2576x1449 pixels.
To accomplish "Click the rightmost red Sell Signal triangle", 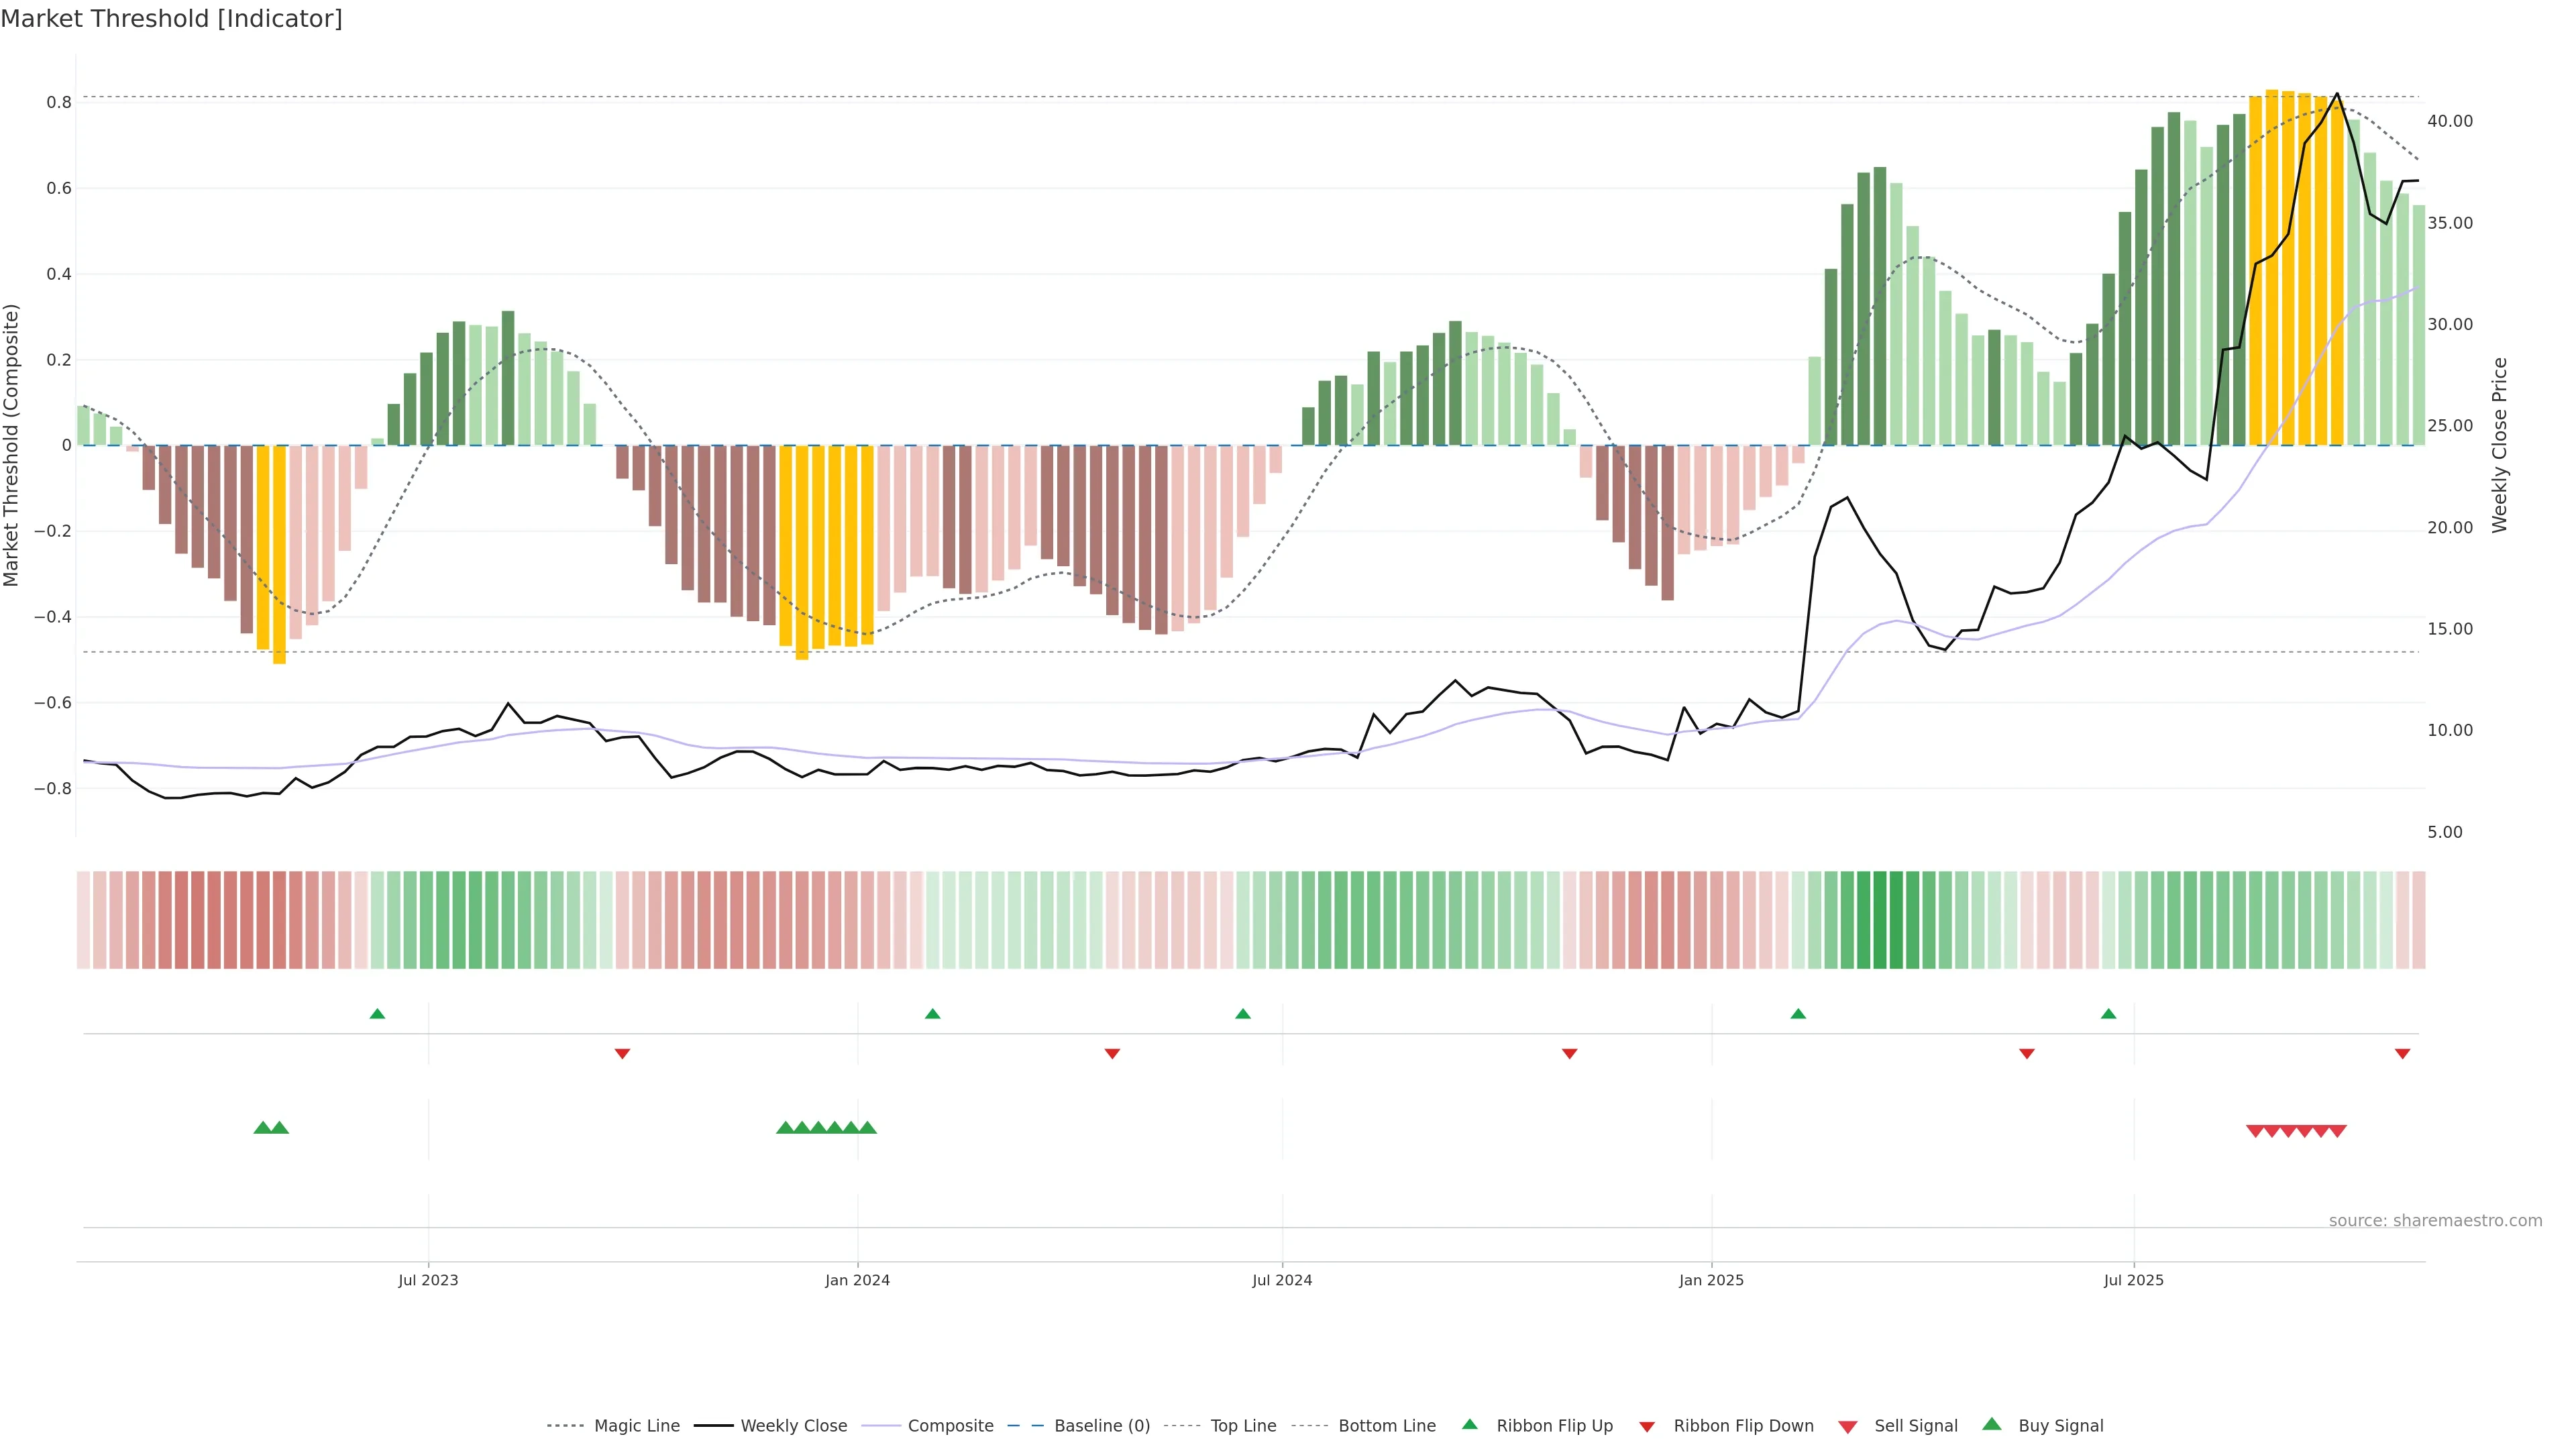I will pyautogui.click(x=2337, y=1131).
